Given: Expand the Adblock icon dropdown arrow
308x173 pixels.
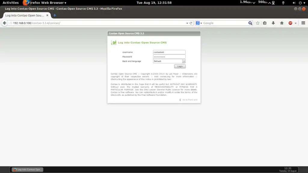Looking at the screenshot, I should coord(296,23).
